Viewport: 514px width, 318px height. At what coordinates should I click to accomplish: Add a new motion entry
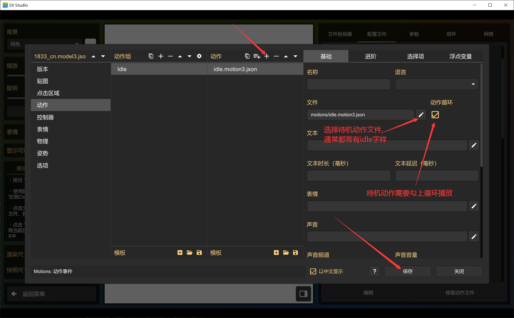267,56
